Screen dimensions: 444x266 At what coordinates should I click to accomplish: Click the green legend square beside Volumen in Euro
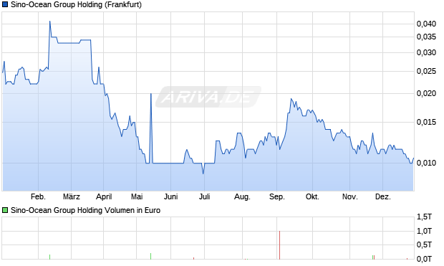tap(5, 210)
